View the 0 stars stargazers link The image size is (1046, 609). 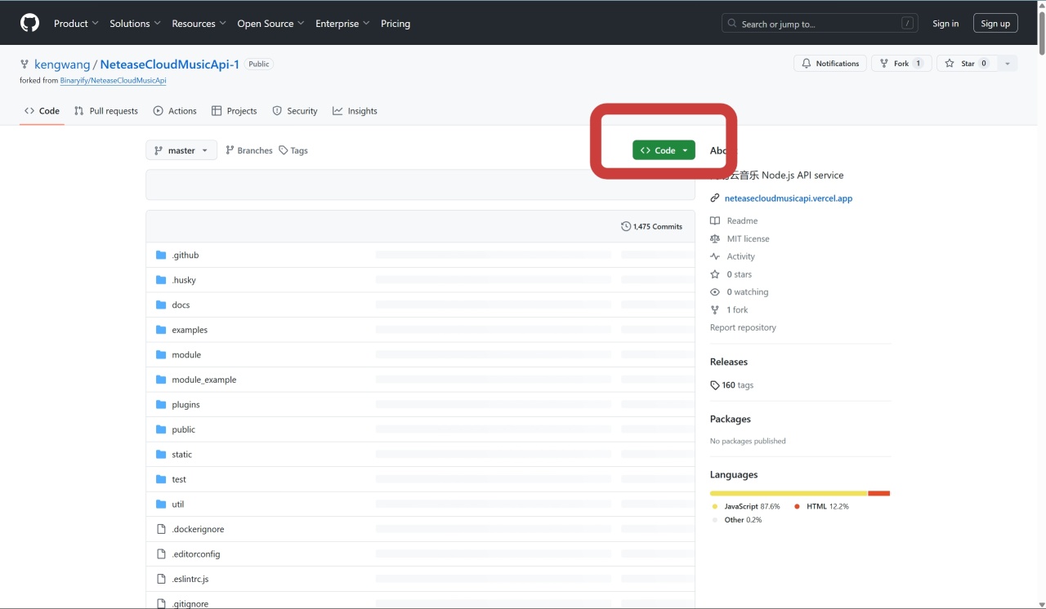(x=731, y=274)
